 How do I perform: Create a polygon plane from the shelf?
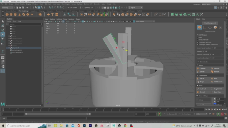[x=28, y=14]
